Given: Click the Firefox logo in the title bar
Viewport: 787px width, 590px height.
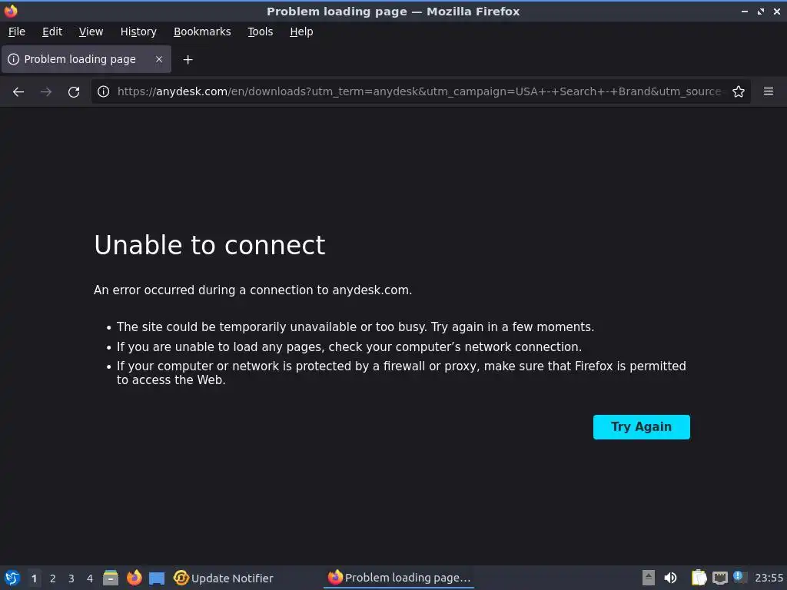Looking at the screenshot, I should pyautogui.click(x=11, y=11).
